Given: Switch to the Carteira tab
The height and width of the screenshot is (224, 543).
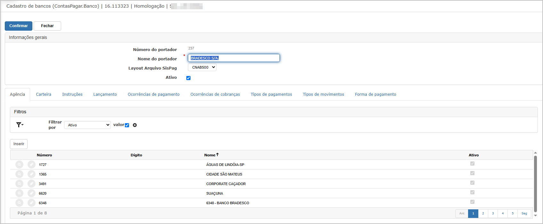Looking at the screenshot, I should pos(44,94).
